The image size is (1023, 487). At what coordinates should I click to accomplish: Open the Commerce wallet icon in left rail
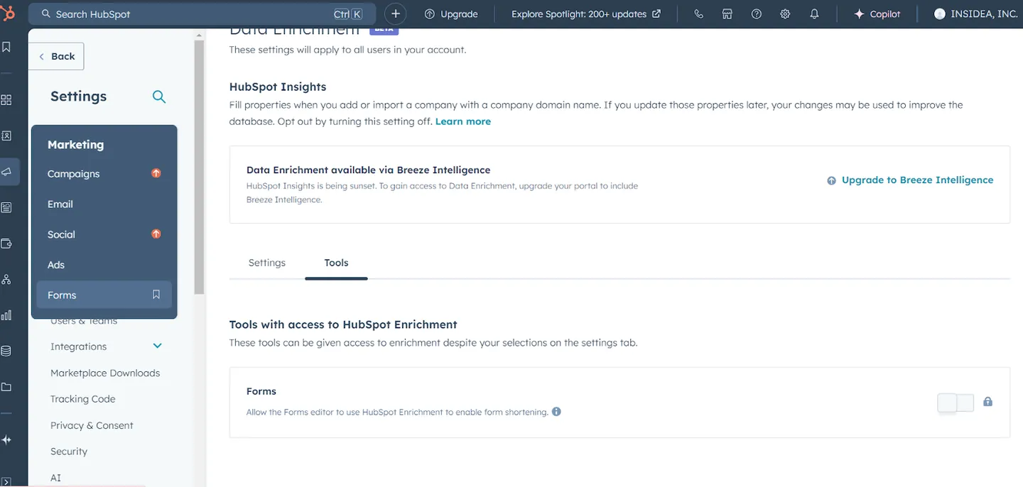6,243
